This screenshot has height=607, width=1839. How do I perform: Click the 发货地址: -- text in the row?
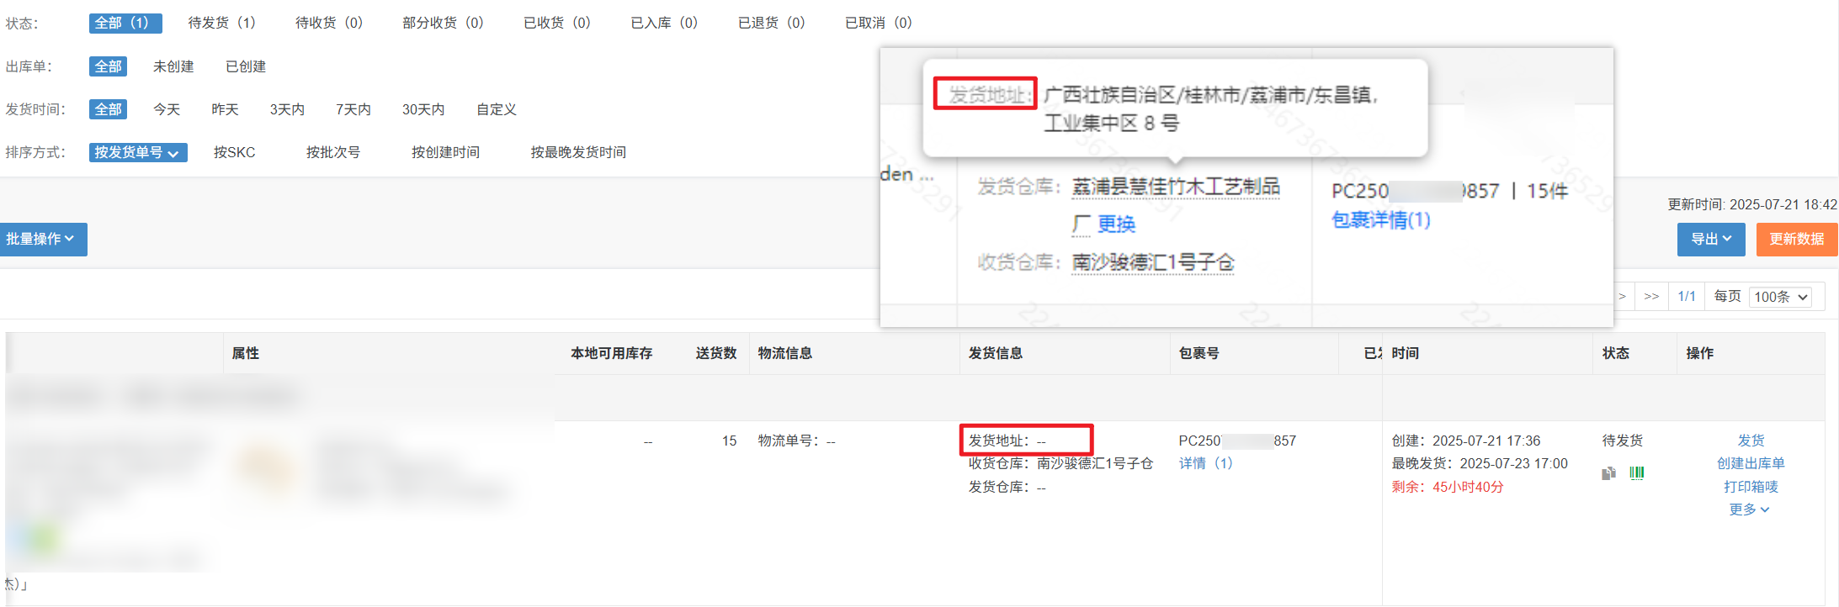[1007, 441]
